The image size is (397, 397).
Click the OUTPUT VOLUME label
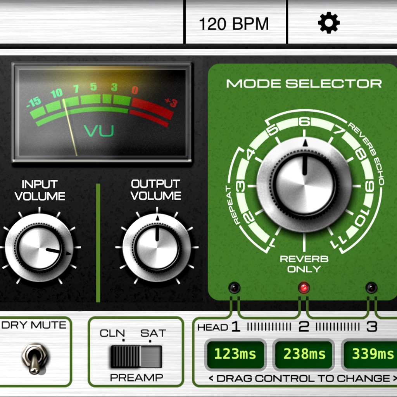(156, 190)
